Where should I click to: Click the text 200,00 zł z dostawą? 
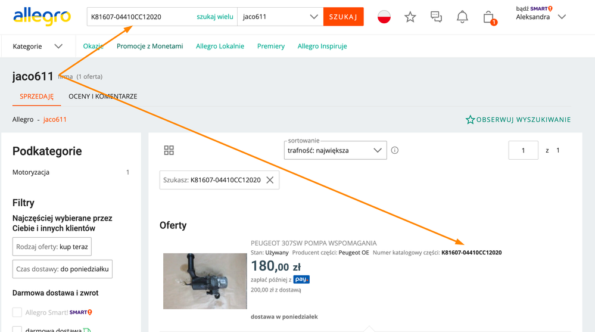pyautogui.click(x=276, y=290)
